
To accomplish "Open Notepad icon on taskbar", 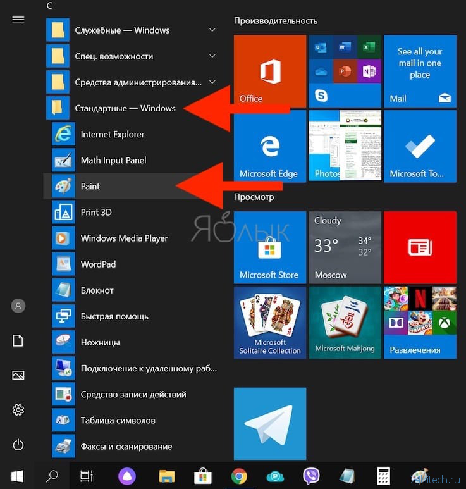I will click(347, 476).
